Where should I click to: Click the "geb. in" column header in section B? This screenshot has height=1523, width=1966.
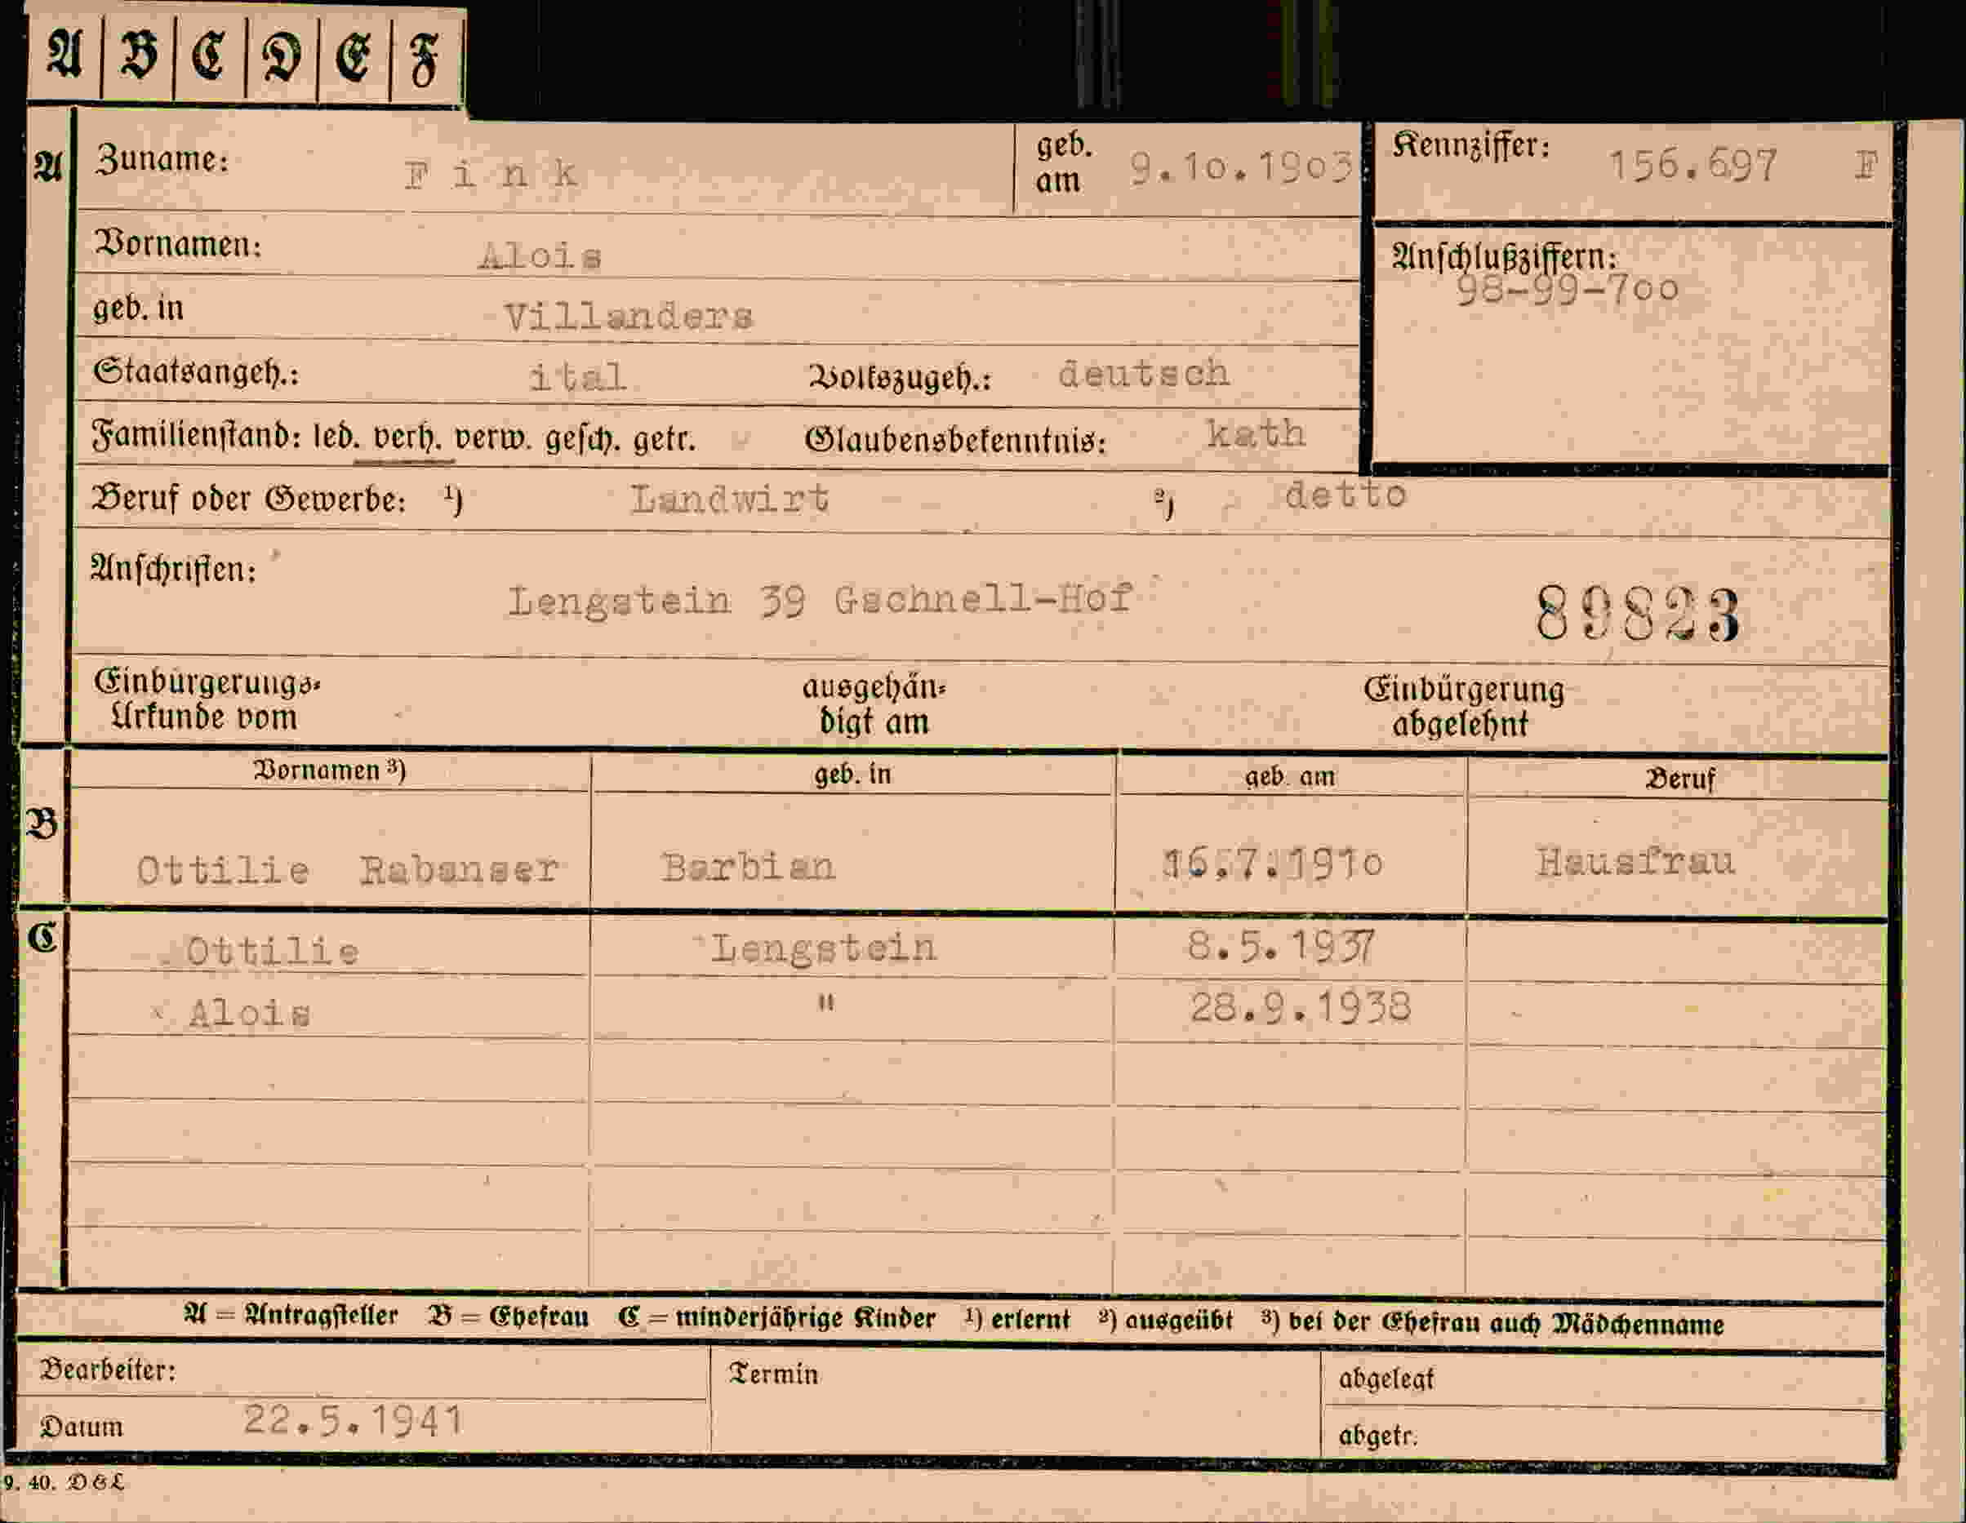(x=852, y=774)
